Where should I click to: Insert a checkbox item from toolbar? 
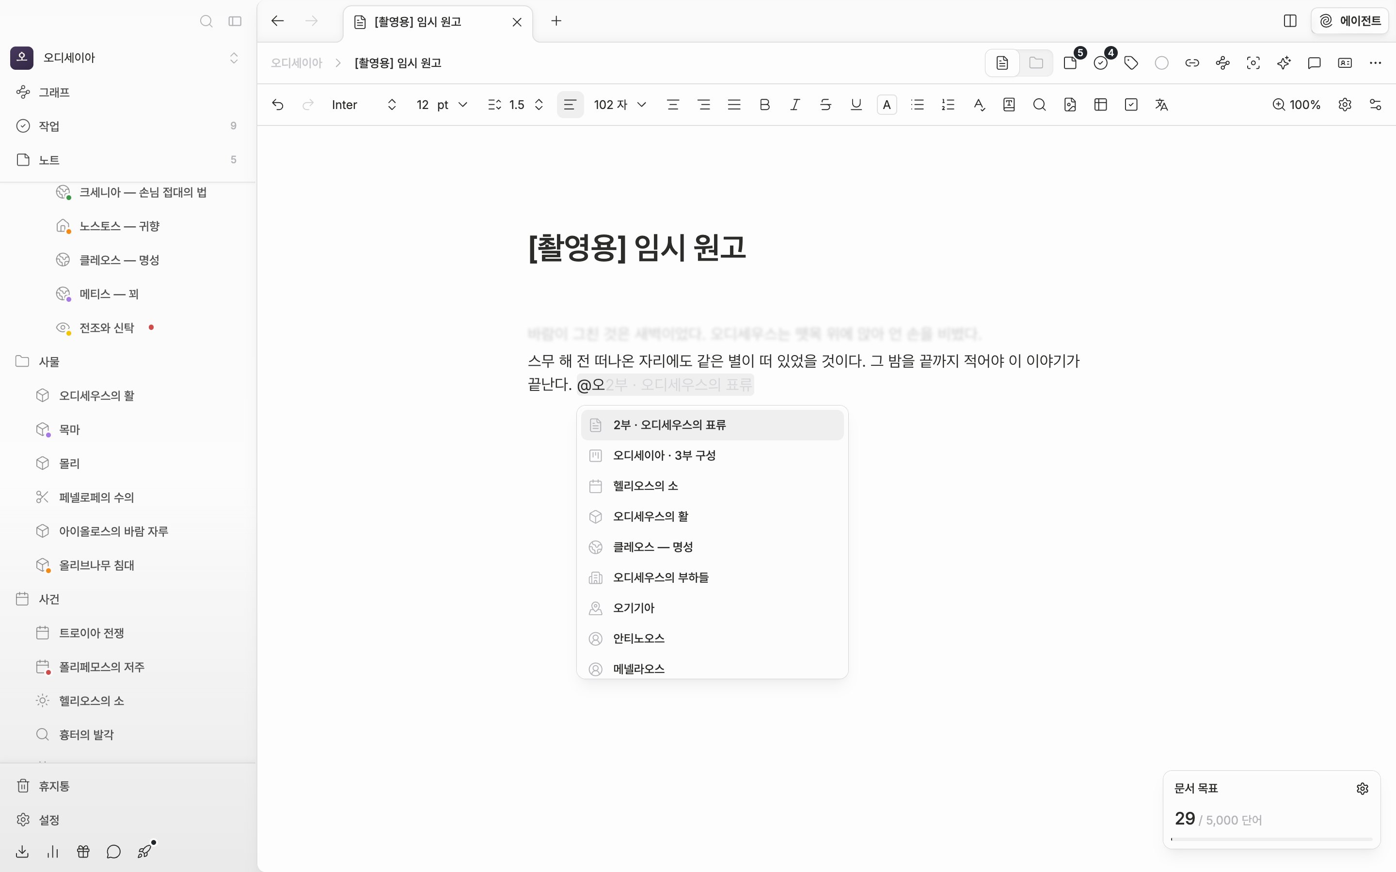pyautogui.click(x=1131, y=104)
